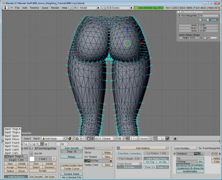Collapse the Transform Properties panel triangle
This screenshot has height=180, width=222.
pos(180,12)
